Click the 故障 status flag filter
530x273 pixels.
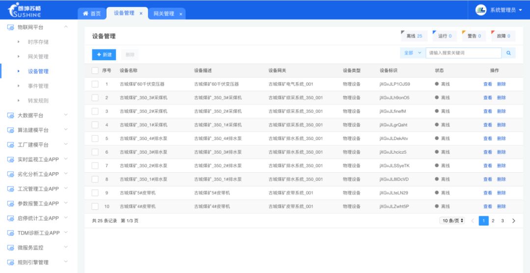coord(503,36)
